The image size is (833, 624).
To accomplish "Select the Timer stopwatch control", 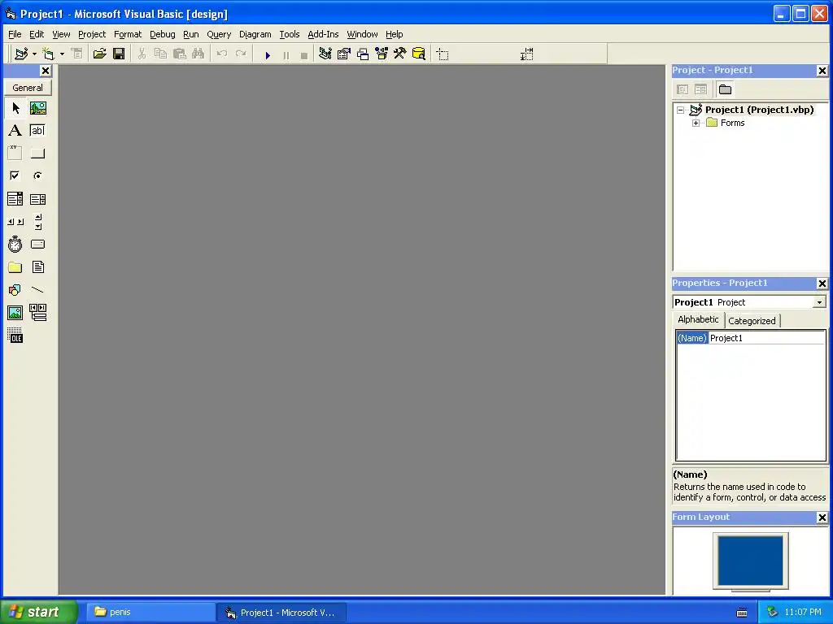I will click(15, 244).
